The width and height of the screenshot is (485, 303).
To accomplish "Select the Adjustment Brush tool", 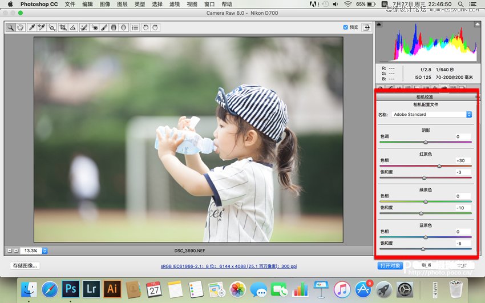I will pyautogui.click(x=104, y=27).
